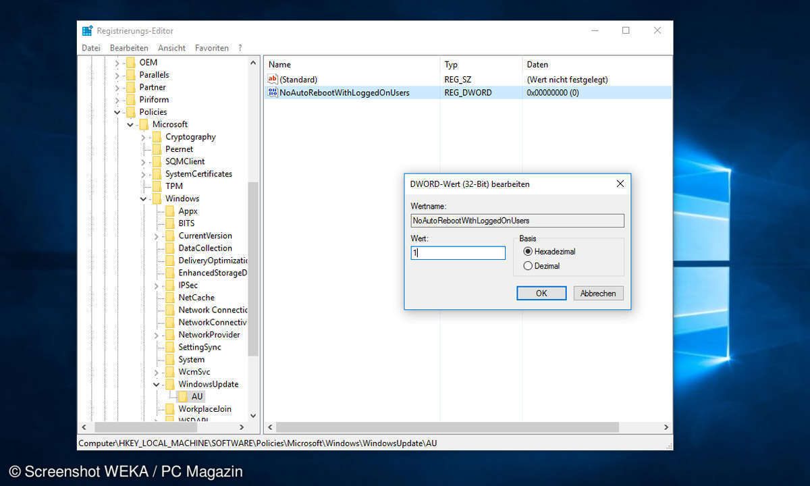
Task: Click the Appx folder icon
Action: click(169, 211)
